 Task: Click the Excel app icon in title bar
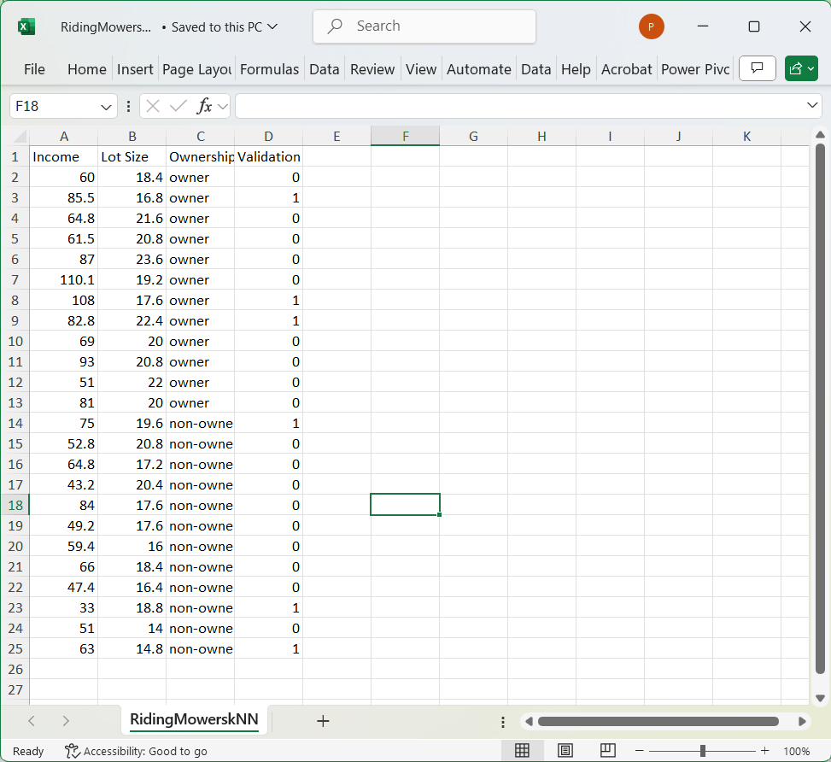coord(25,26)
